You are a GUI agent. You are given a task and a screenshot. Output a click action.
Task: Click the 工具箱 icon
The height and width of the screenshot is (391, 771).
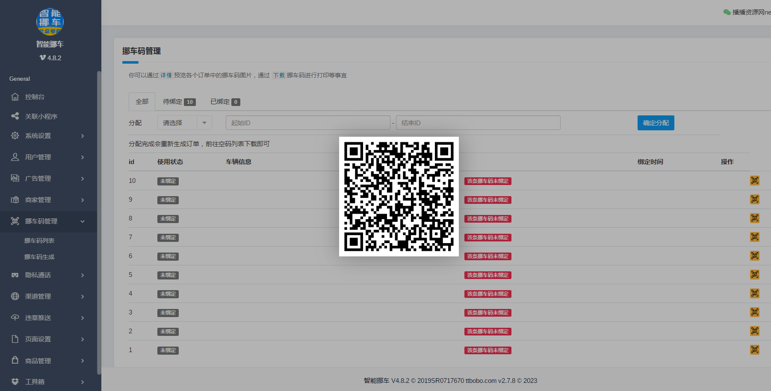[15, 382]
